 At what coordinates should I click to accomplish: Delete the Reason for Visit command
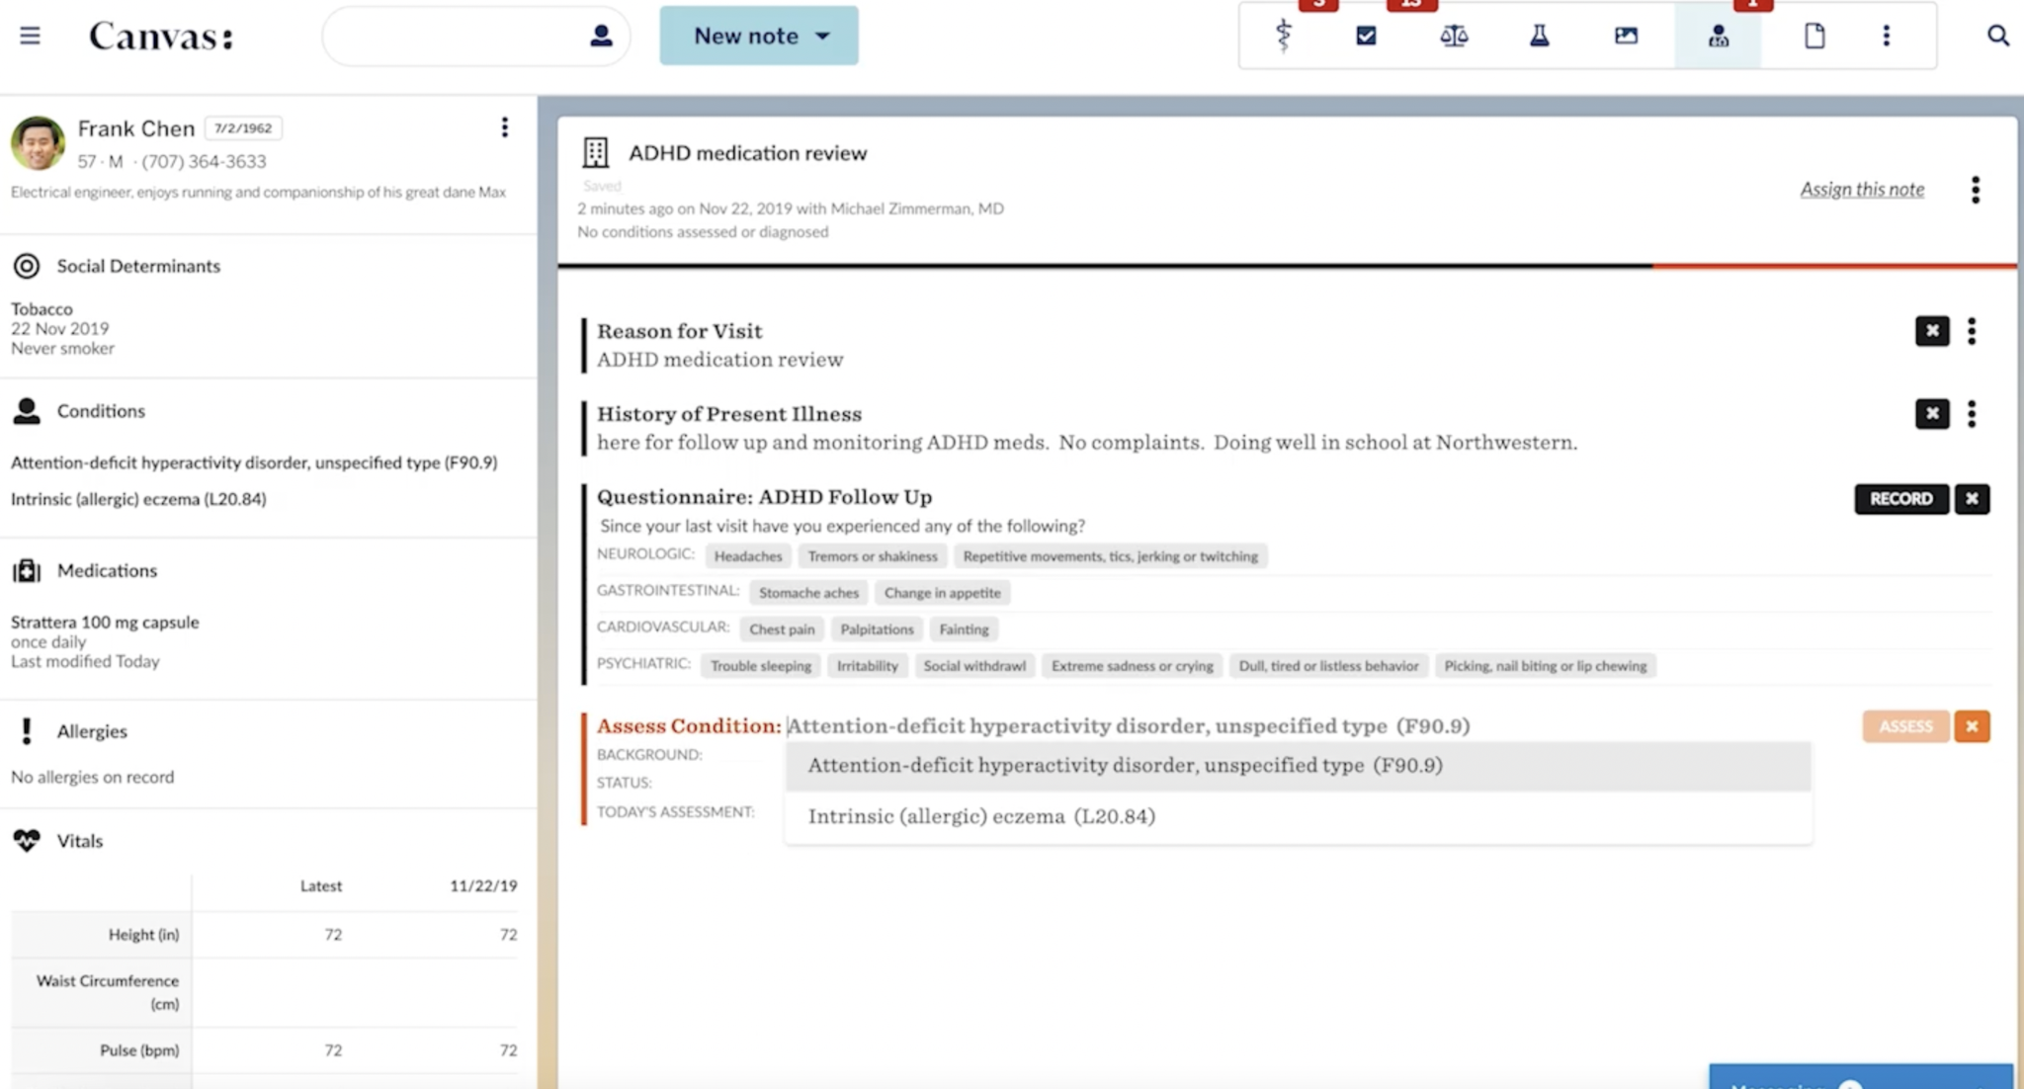coord(1932,330)
